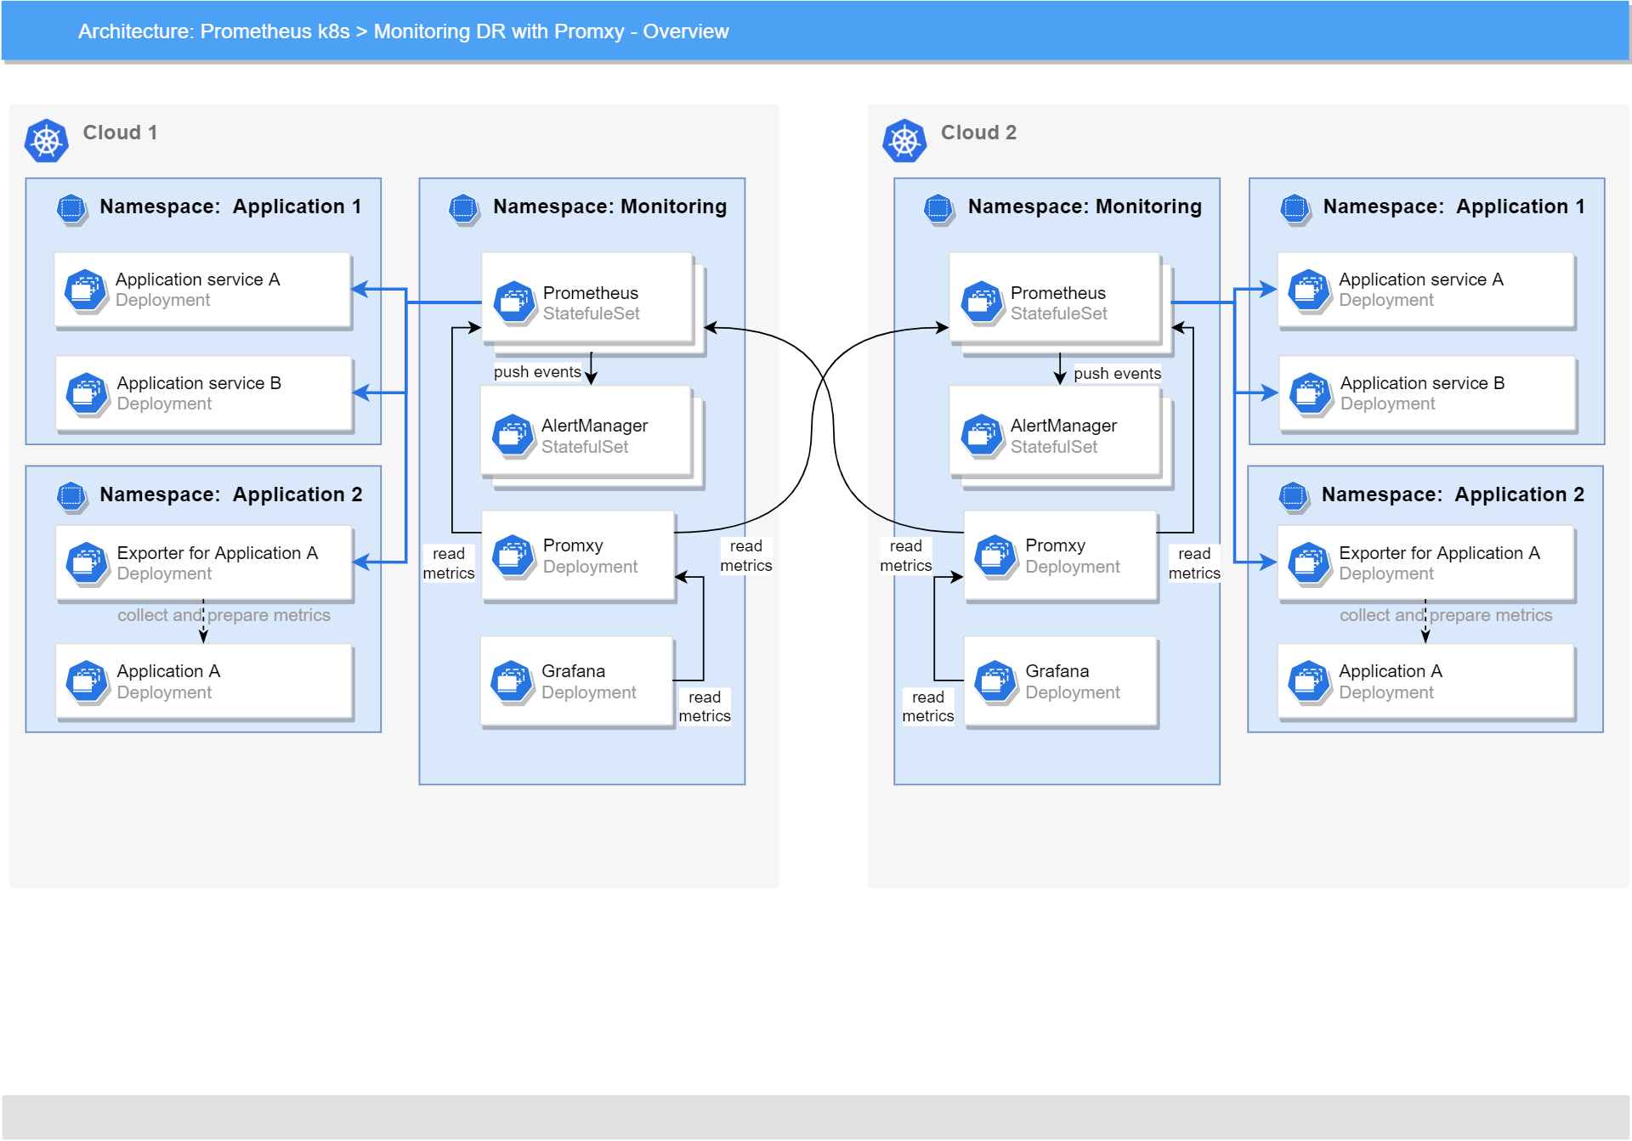Select Cloud 2 'AlertManager' text
Screen dimensions: 1632x1141
click(x=1063, y=426)
